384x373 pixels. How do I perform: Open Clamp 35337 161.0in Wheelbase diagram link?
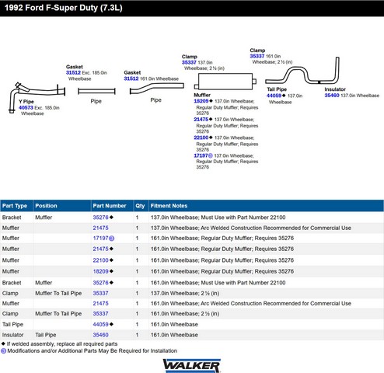click(257, 56)
